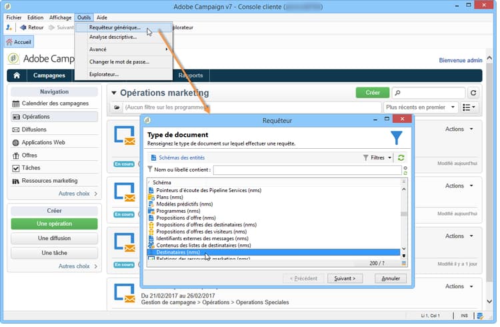500x327 pixels.
Task: Select Changer le mot de passe
Action: (119, 62)
